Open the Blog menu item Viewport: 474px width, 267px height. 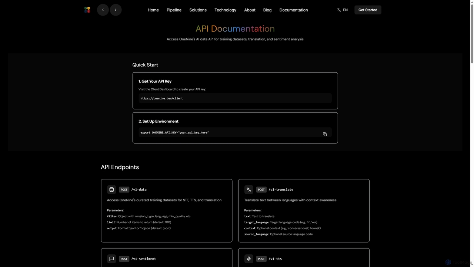click(267, 10)
